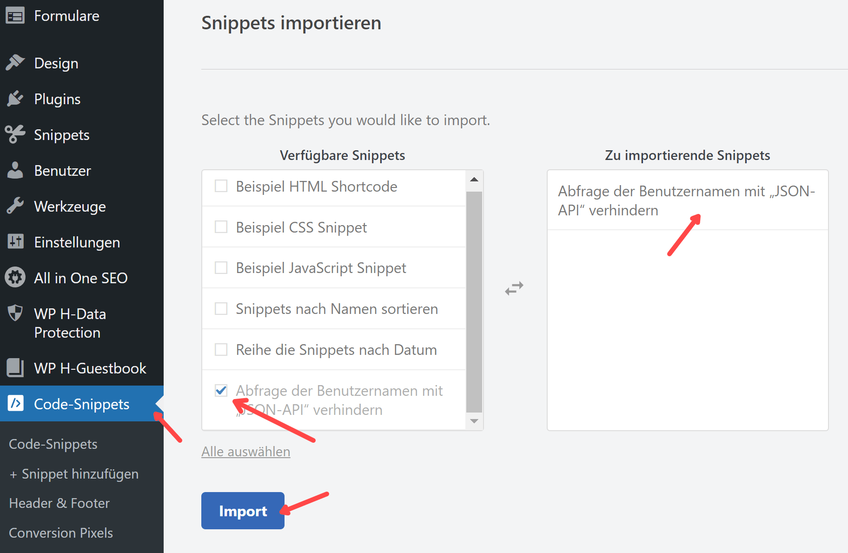Tick the Beispiel CSS Snippet checkbox
This screenshot has height=553, width=848.
[221, 227]
